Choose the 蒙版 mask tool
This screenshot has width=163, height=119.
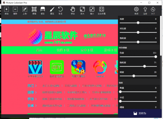pos(34,11)
